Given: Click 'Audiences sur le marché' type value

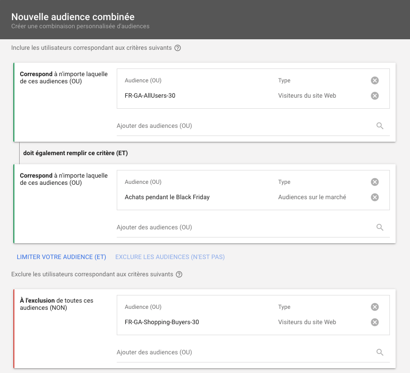Looking at the screenshot, I should (x=312, y=197).
